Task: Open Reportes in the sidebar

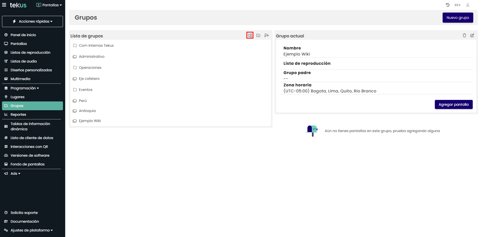Action: [x=18, y=114]
